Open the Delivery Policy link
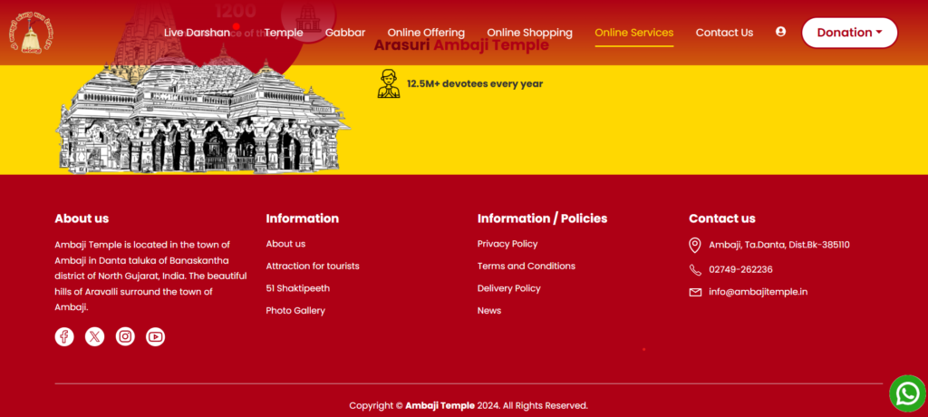 point(509,288)
